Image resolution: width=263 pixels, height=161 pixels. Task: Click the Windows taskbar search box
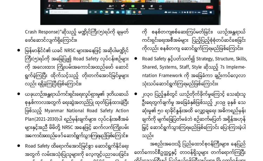[68, 12]
